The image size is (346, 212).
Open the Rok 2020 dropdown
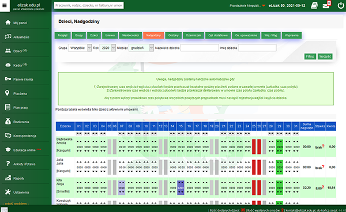click(x=107, y=48)
